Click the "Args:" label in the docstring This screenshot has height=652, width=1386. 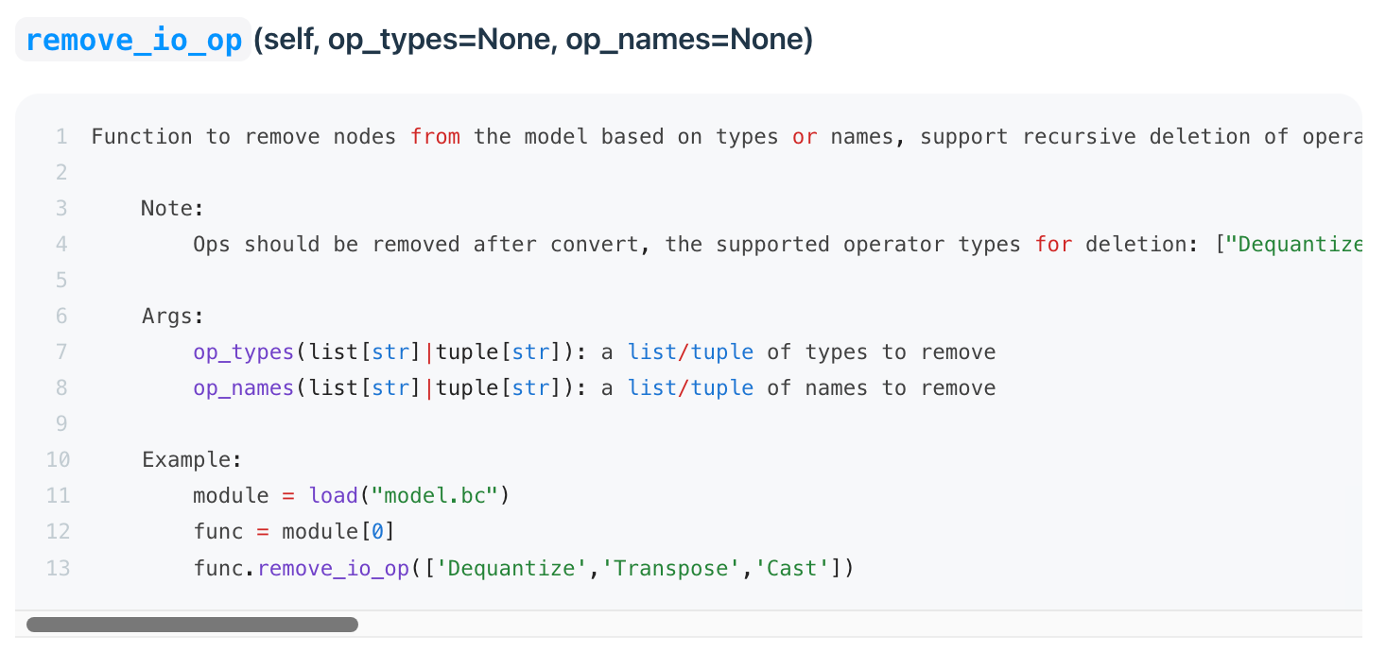click(x=173, y=317)
